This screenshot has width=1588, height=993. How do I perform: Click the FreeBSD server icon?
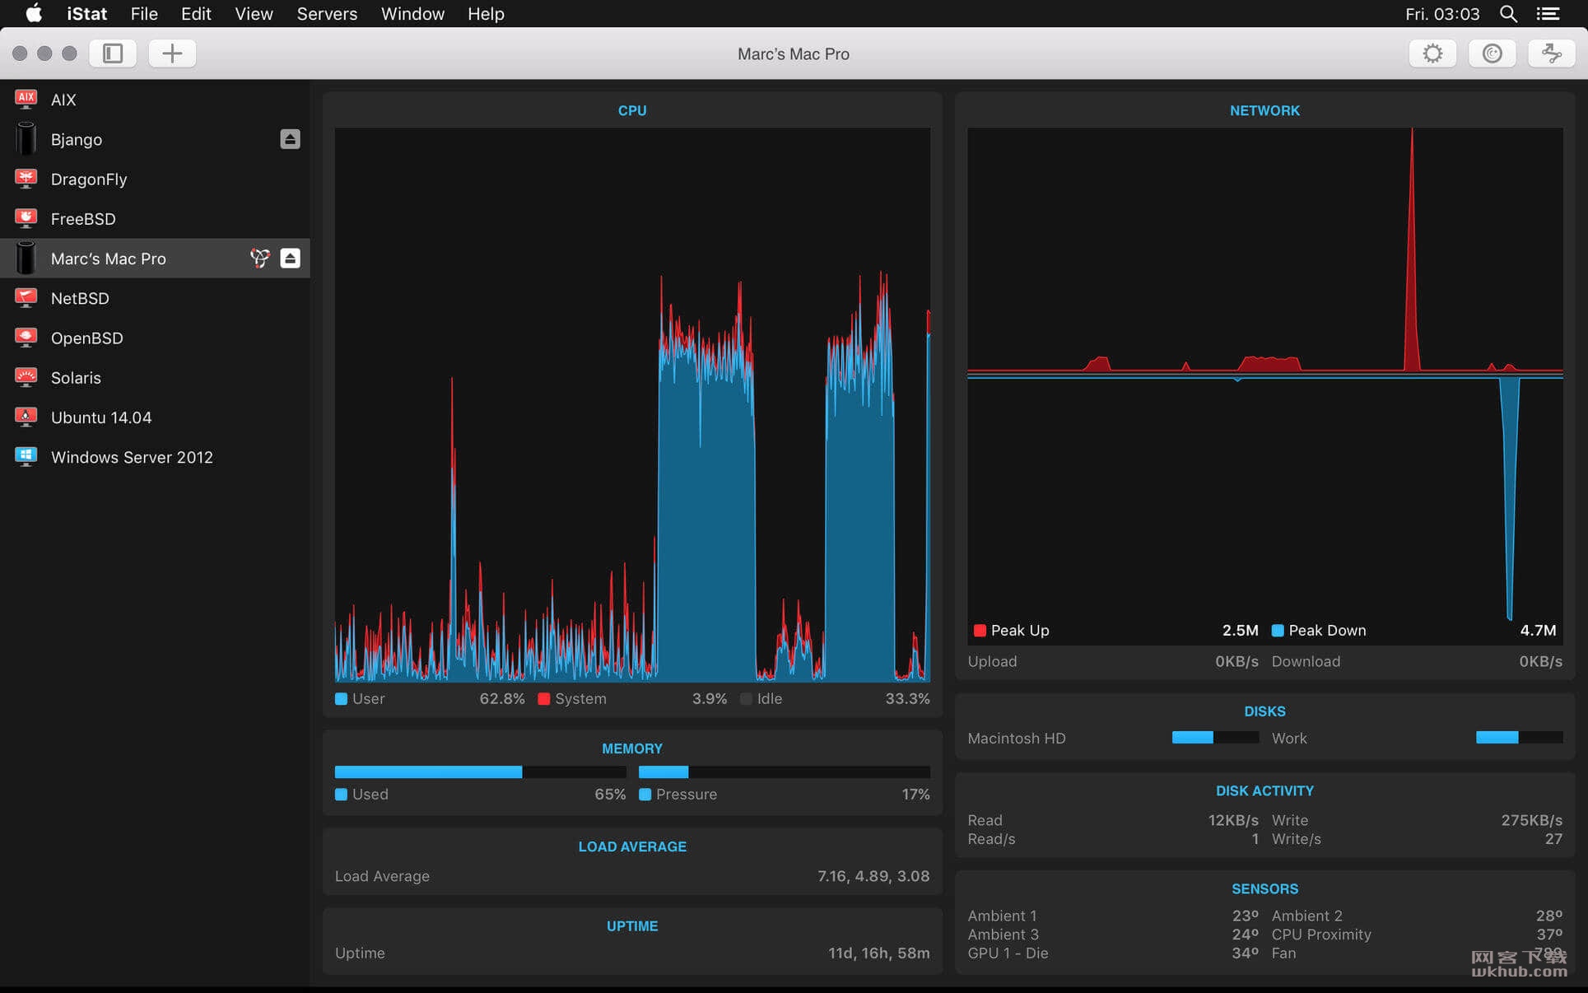[26, 218]
